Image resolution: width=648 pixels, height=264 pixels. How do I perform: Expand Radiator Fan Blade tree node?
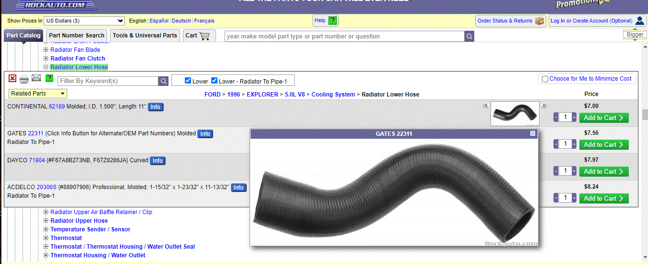click(x=46, y=50)
